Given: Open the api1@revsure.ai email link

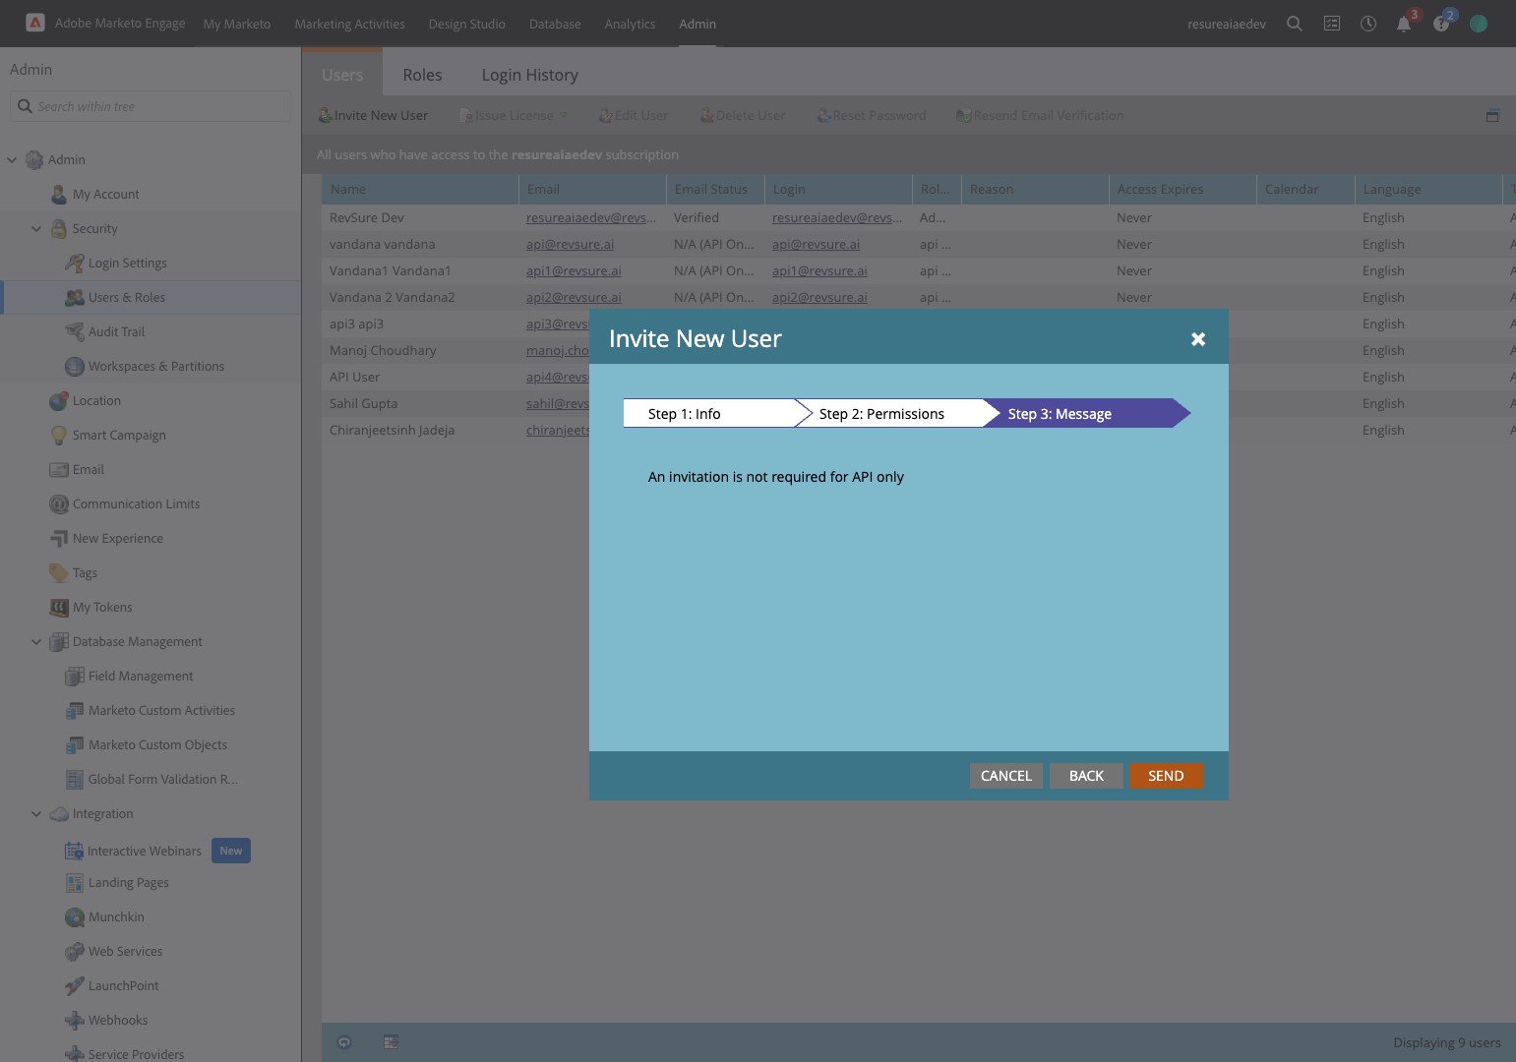Looking at the screenshot, I should point(574,270).
